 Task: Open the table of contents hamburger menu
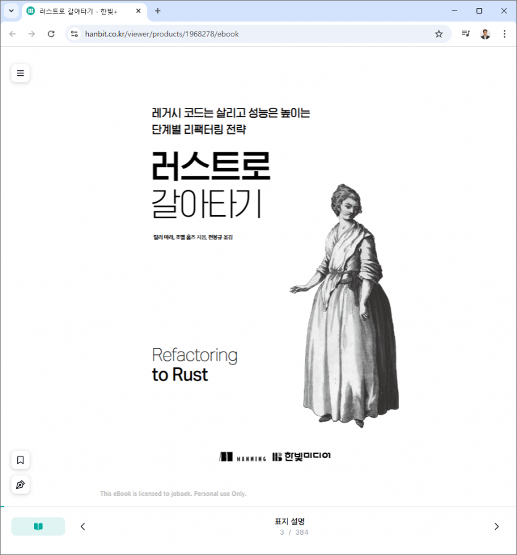20,73
